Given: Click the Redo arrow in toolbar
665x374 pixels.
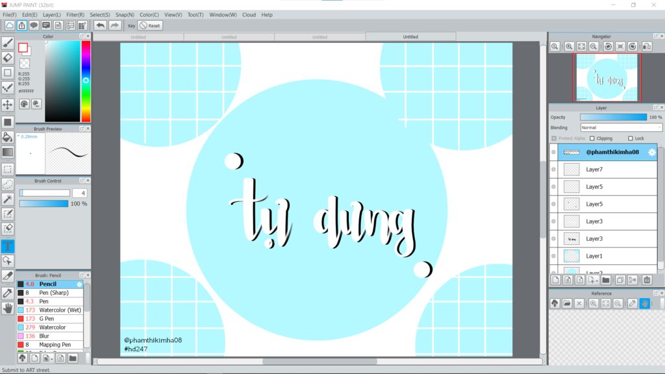Looking at the screenshot, I should pyautogui.click(x=114, y=25).
